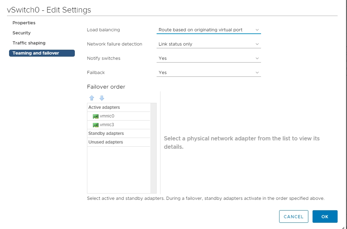Select the Standby adapters group row

[x=119, y=133]
